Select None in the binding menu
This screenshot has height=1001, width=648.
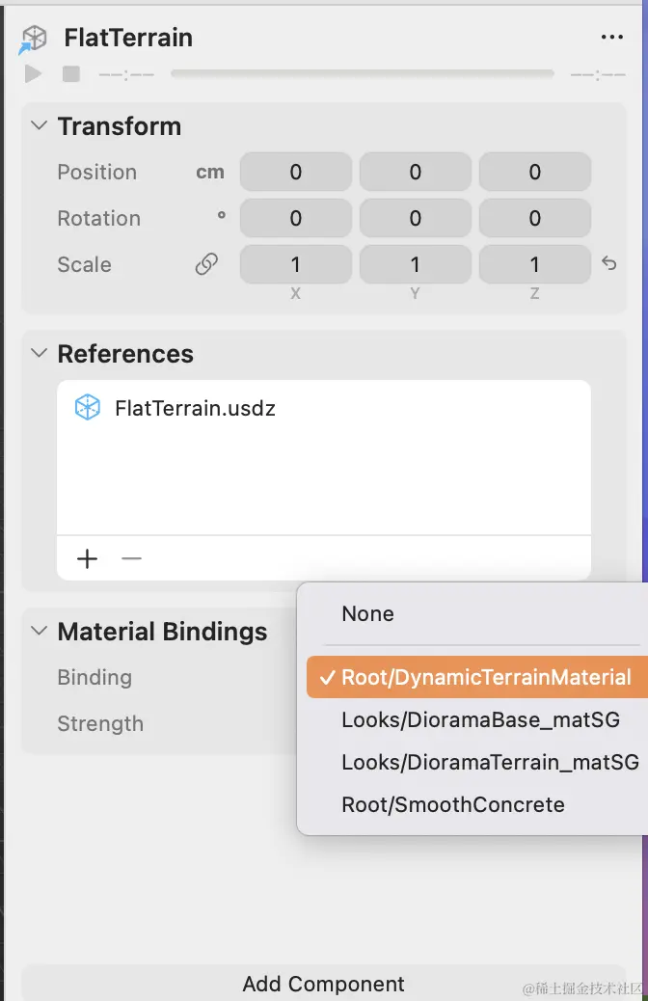367,614
